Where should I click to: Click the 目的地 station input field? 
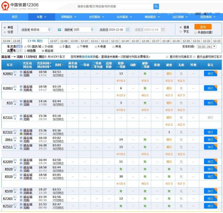pyautogui.click(x=83, y=30)
